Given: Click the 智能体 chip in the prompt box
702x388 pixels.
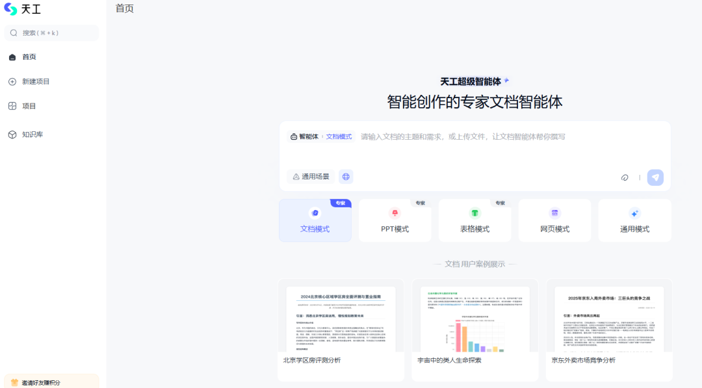Looking at the screenshot, I should point(304,136).
